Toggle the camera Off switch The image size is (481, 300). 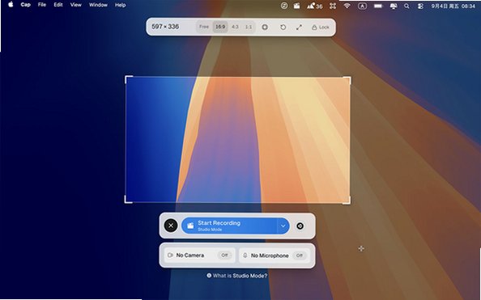point(224,256)
